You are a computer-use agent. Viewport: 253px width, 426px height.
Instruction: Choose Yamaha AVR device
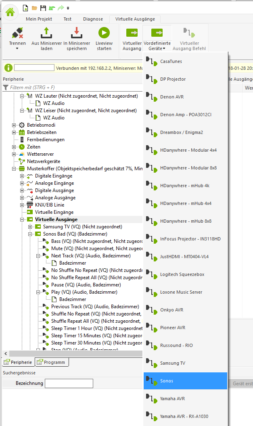coord(185,399)
